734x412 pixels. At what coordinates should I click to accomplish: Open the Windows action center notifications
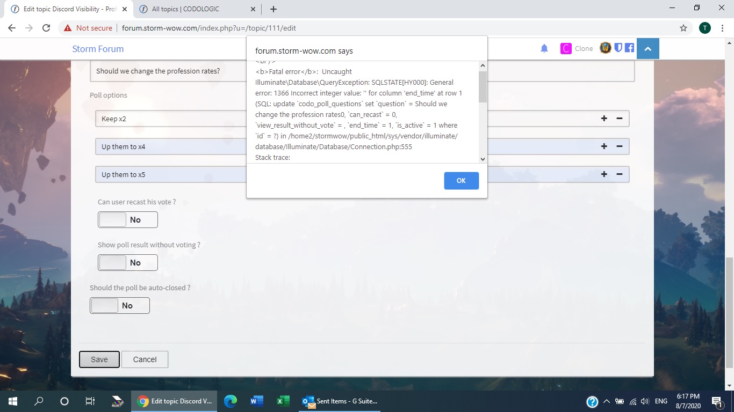[x=717, y=401]
